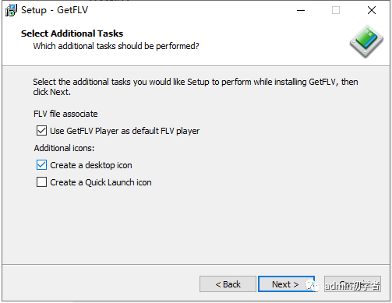Uncheck Create a desktop icon
Screen dimensions: 392x303
point(41,165)
